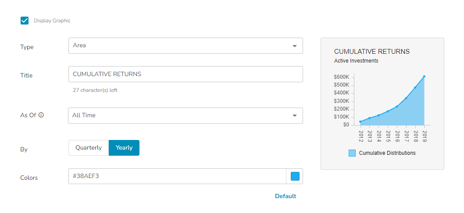Click the info icon next to As Of
The width and height of the screenshot is (464, 213).
[41, 115]
